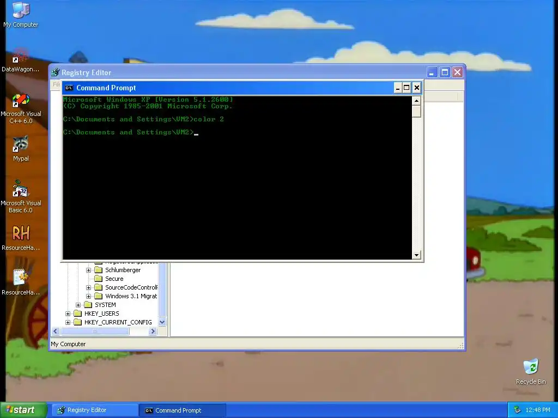Switch to Command Prompt in the taskbar
This screenshot has height=418, width=558.
(x=183, y=410)
